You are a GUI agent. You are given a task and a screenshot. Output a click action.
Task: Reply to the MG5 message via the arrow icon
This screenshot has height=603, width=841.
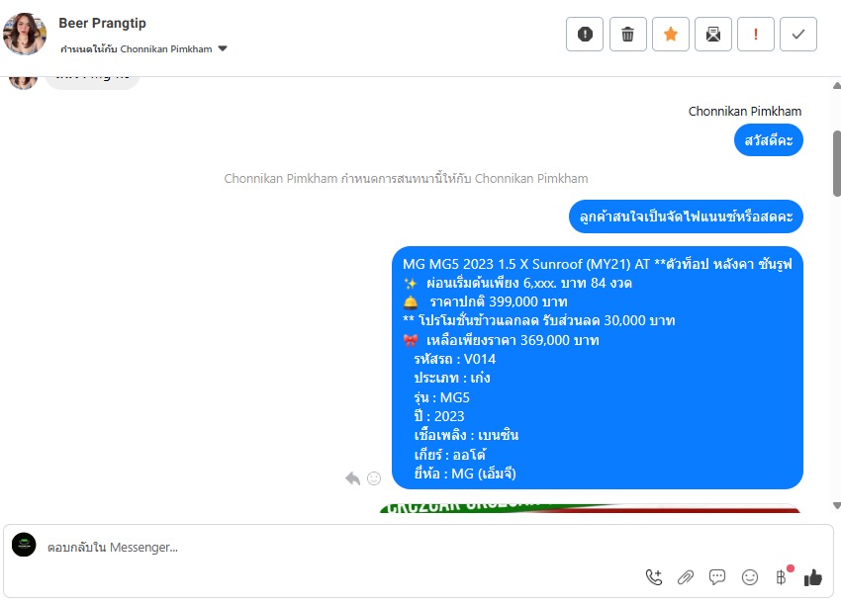click(352, 478)
